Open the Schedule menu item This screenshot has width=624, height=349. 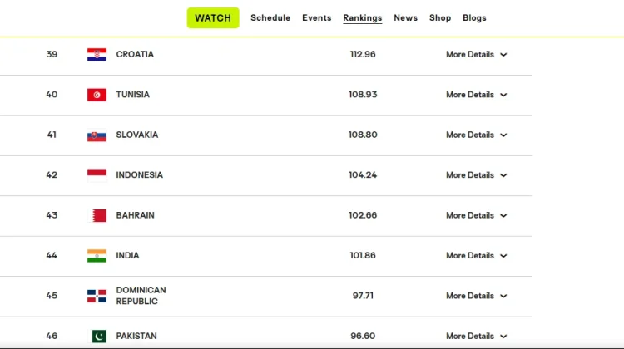[270, 18]
